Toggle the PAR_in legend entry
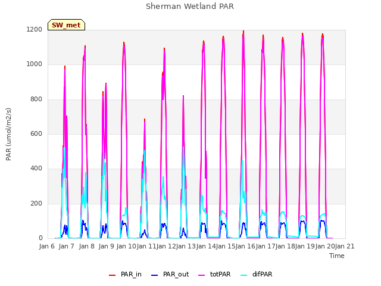The height and width of the screenshot is (286, 381). (125, 274)
